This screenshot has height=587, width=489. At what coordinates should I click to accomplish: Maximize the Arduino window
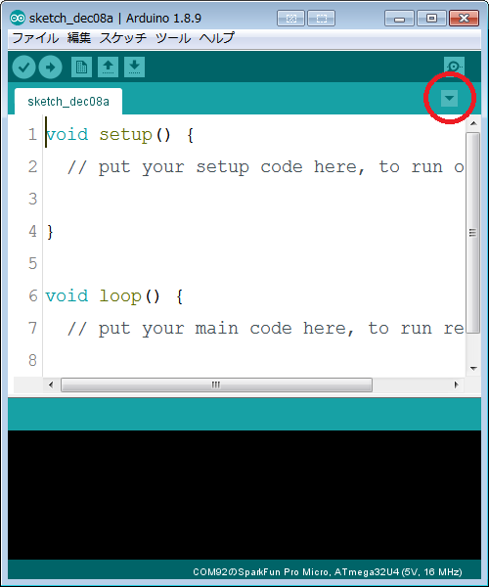(x=431, y=18)
